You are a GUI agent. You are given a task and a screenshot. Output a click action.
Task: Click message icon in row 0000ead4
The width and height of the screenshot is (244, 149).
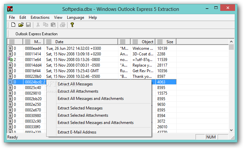point(10,48)
